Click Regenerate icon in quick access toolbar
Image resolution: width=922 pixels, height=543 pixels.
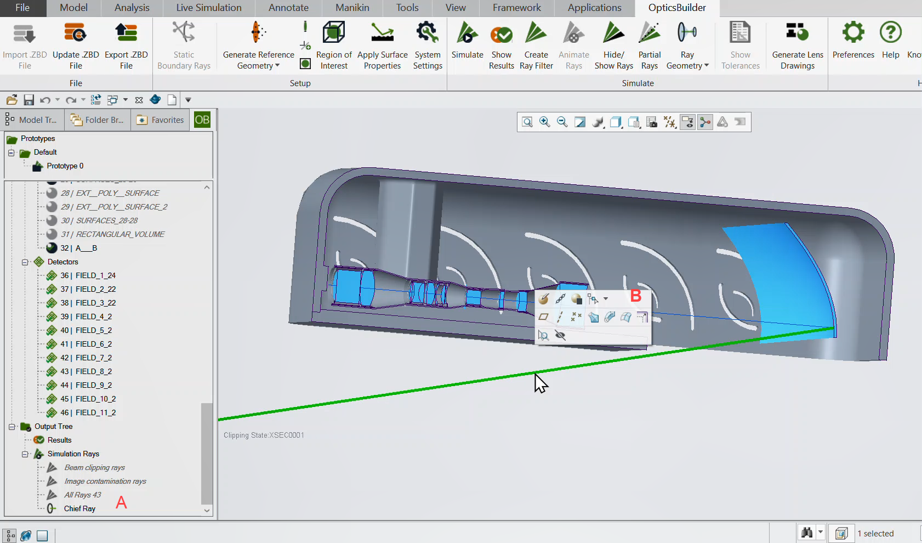click(x=95, y=100)
